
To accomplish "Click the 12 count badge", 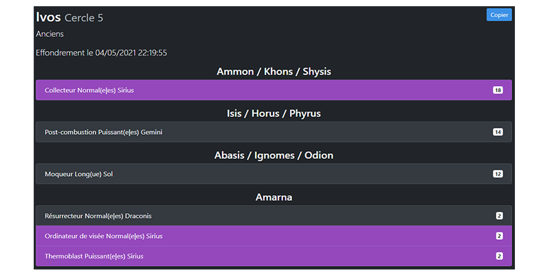I will click(498, 174).
